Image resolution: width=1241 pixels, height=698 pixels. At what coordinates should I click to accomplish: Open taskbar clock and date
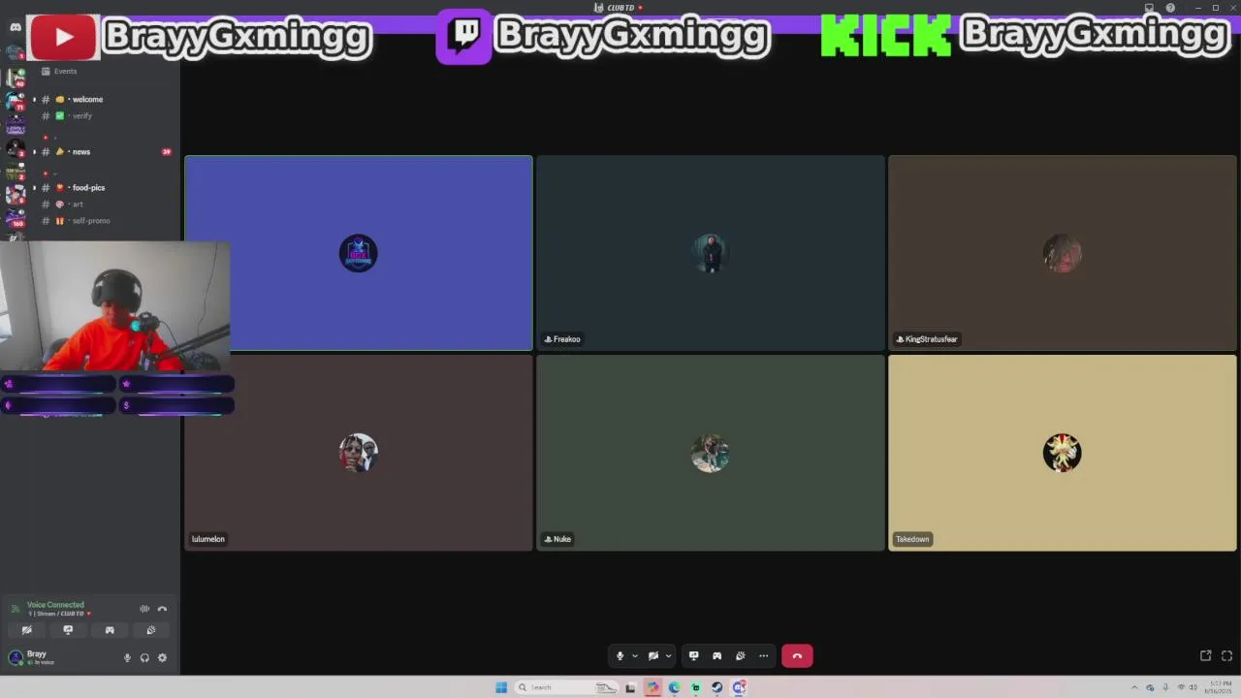coord(1219,687)
